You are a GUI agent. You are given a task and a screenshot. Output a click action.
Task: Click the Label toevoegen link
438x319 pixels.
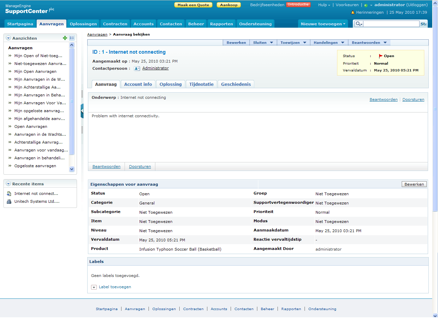(115, 287)
